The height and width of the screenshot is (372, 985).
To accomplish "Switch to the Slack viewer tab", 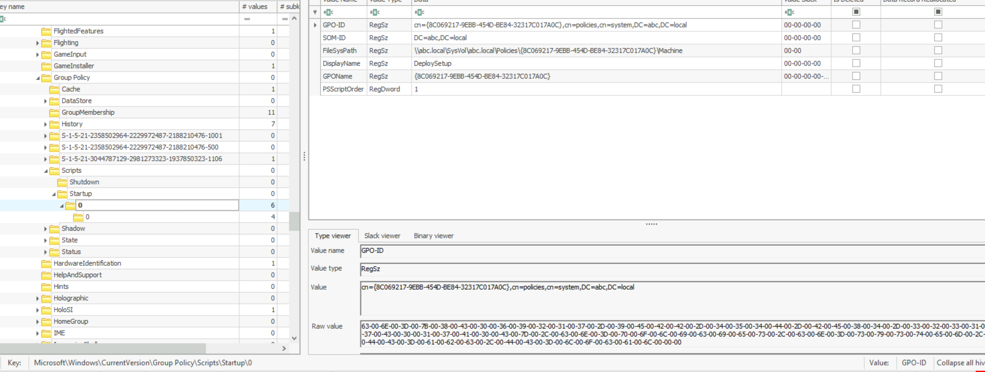I will 382,236.
